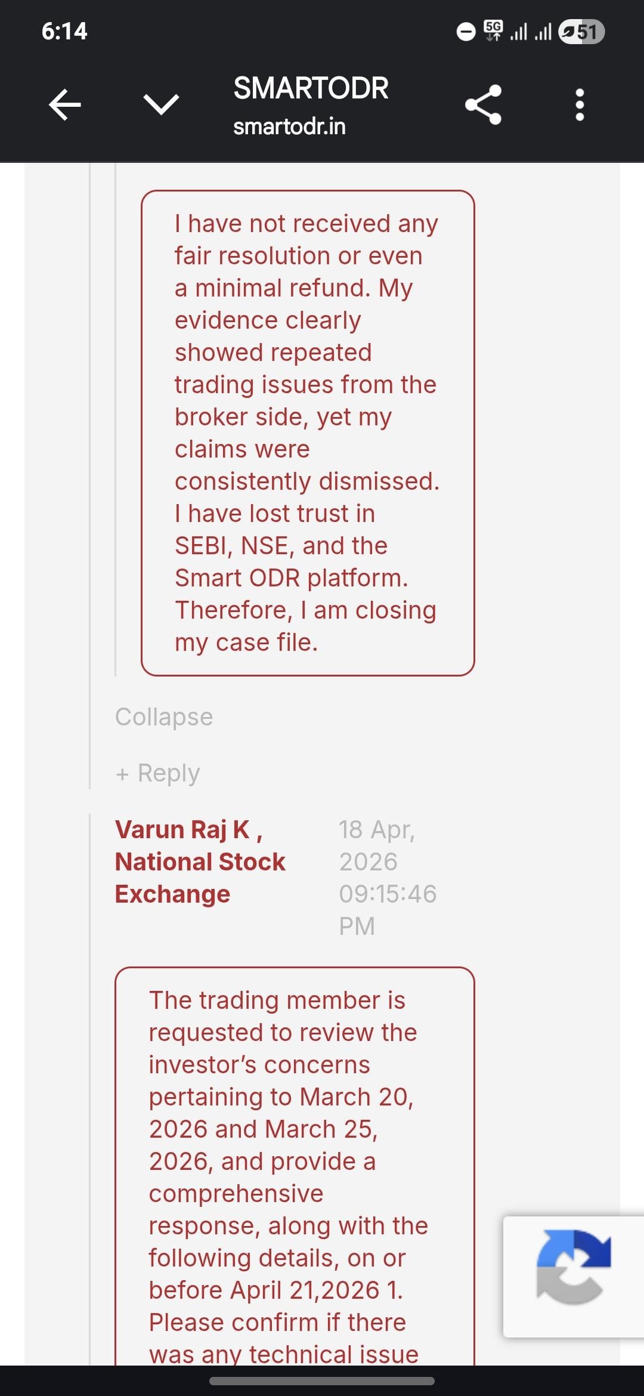Tap the 6:14 clock in the status bar
Viewport: 644px width, 1396px height.
click(64, 31)
